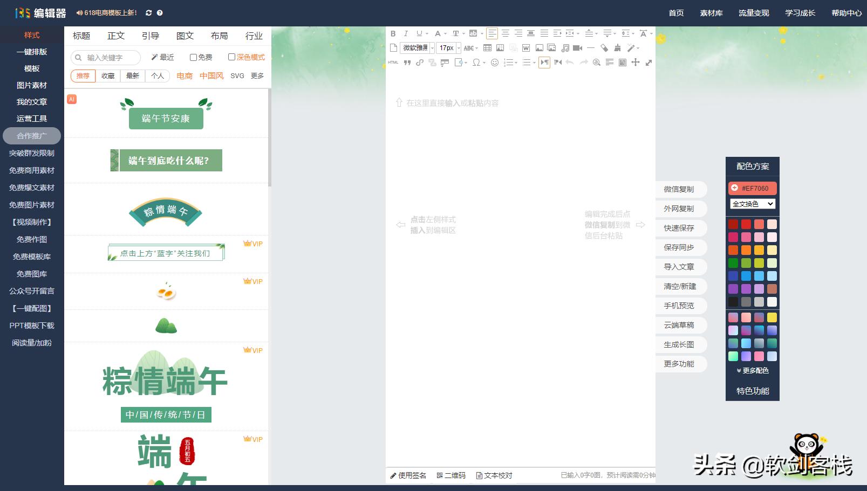Switch to HTML source view

pos(392,63)
